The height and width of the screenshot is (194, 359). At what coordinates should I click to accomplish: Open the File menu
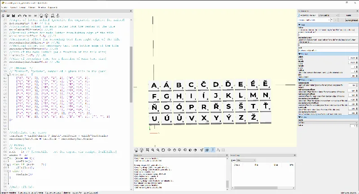[x=4, y=8]
